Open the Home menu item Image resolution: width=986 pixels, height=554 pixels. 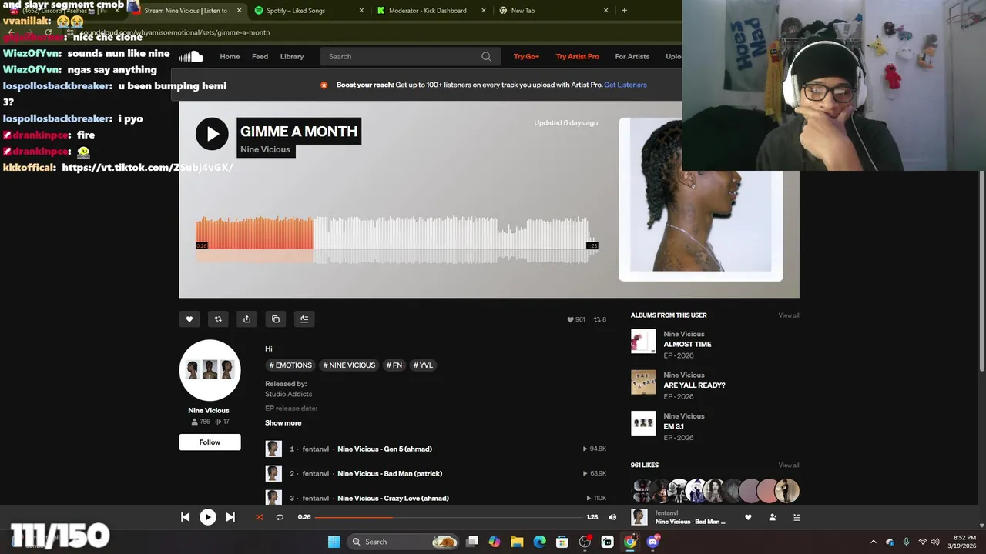(230, 56)
